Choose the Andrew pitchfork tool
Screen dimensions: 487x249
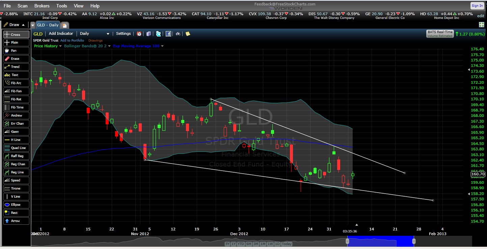click(x=16, y=116)
